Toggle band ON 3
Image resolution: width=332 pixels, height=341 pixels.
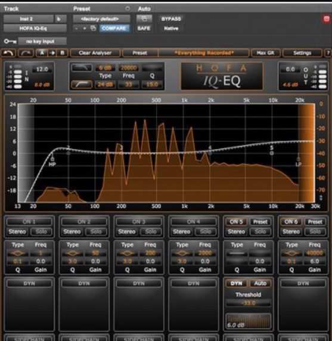point(139,222)
